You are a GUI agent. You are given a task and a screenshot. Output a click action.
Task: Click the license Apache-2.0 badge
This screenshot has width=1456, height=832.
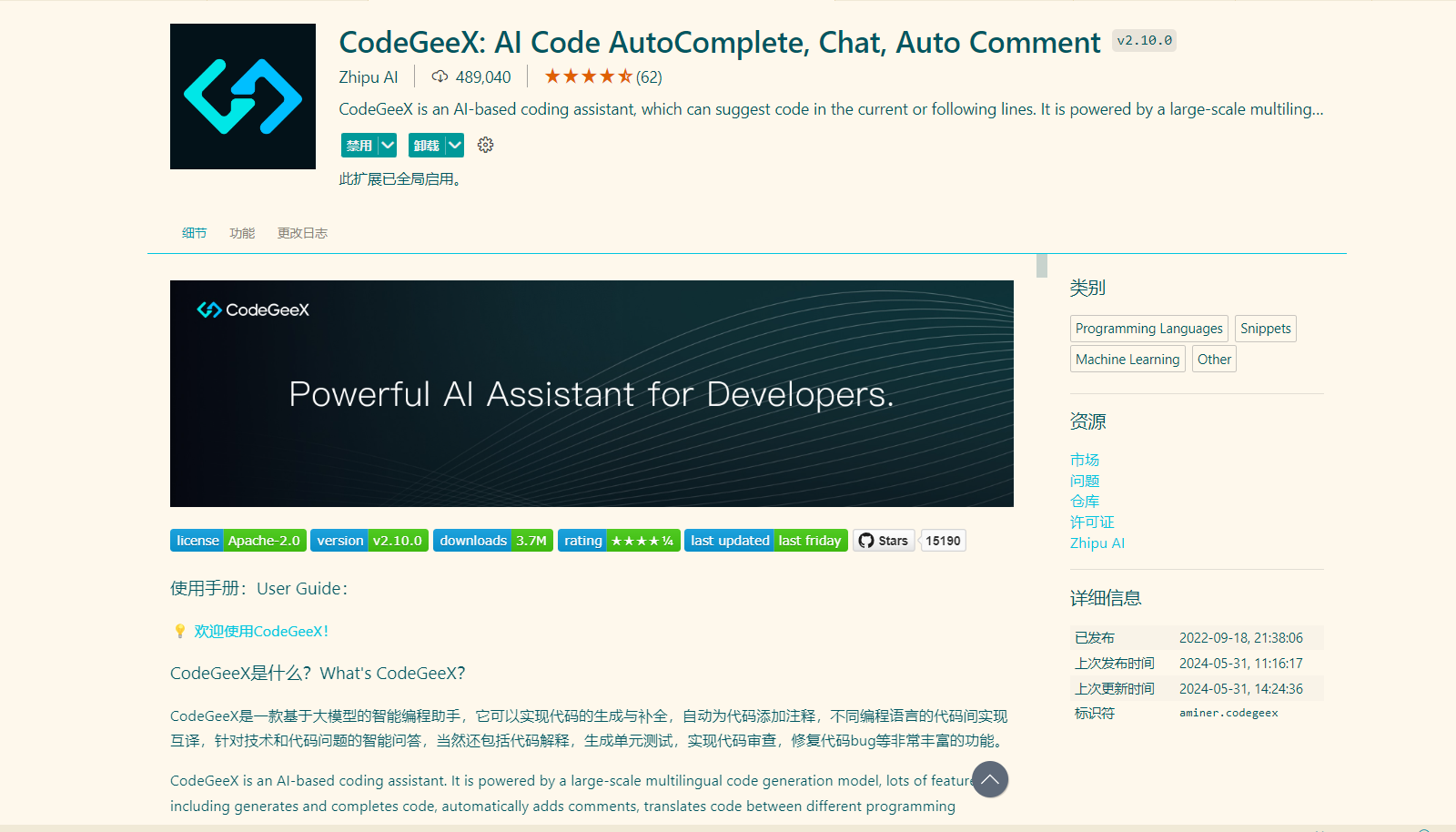tap(238, 541)
